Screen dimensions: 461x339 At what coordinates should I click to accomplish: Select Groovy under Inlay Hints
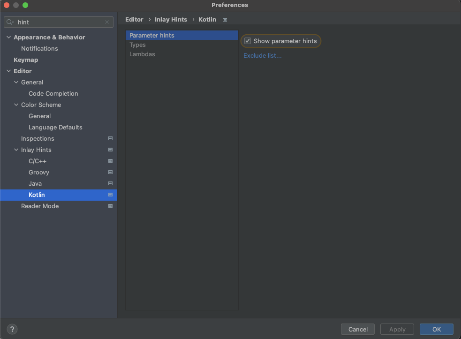pos(39,172)
